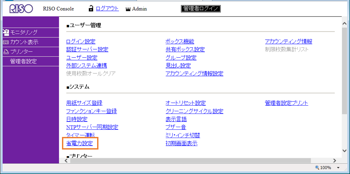The width and height of the screenshot is (350, 174).
Task: Click the システム section heading
Action: tap(78, 87)
